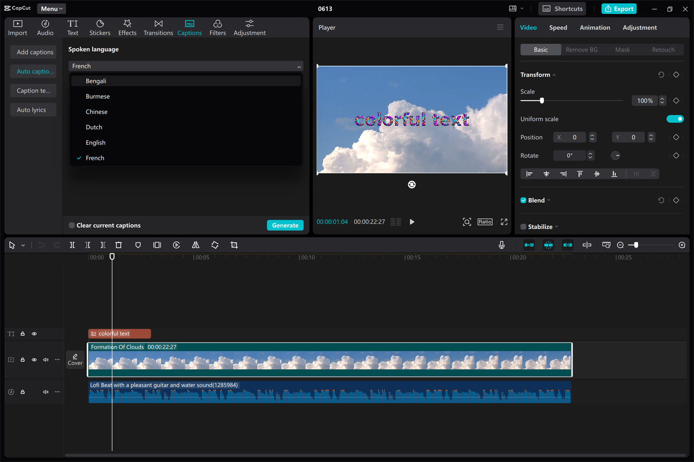This screenshot has width=694, height=462.
Task: Click the Delete clip icon above the timeline
Action: 119,245
